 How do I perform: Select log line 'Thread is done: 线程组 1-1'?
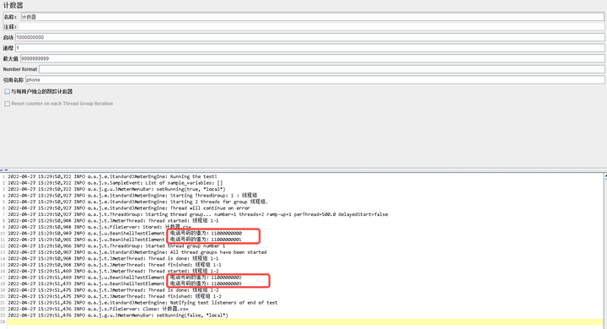113,258
